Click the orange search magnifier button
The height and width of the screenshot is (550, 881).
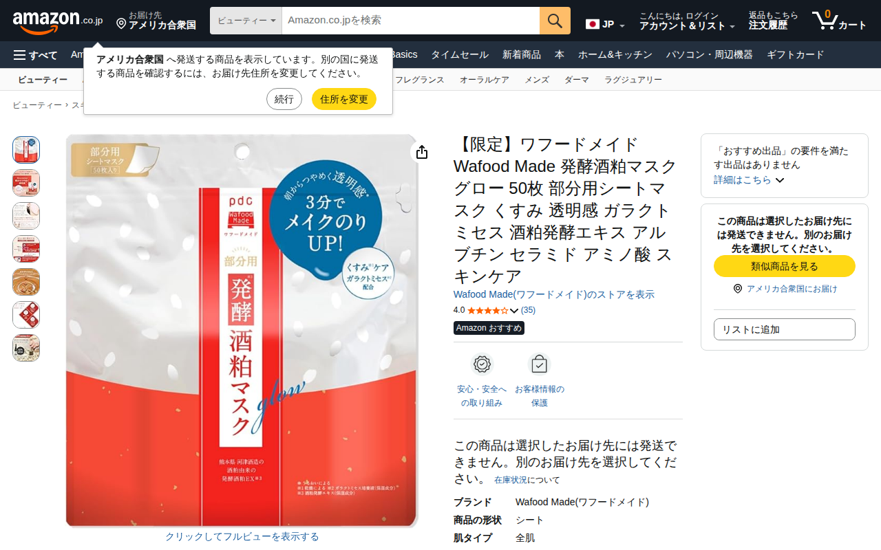tap(555, 21)
